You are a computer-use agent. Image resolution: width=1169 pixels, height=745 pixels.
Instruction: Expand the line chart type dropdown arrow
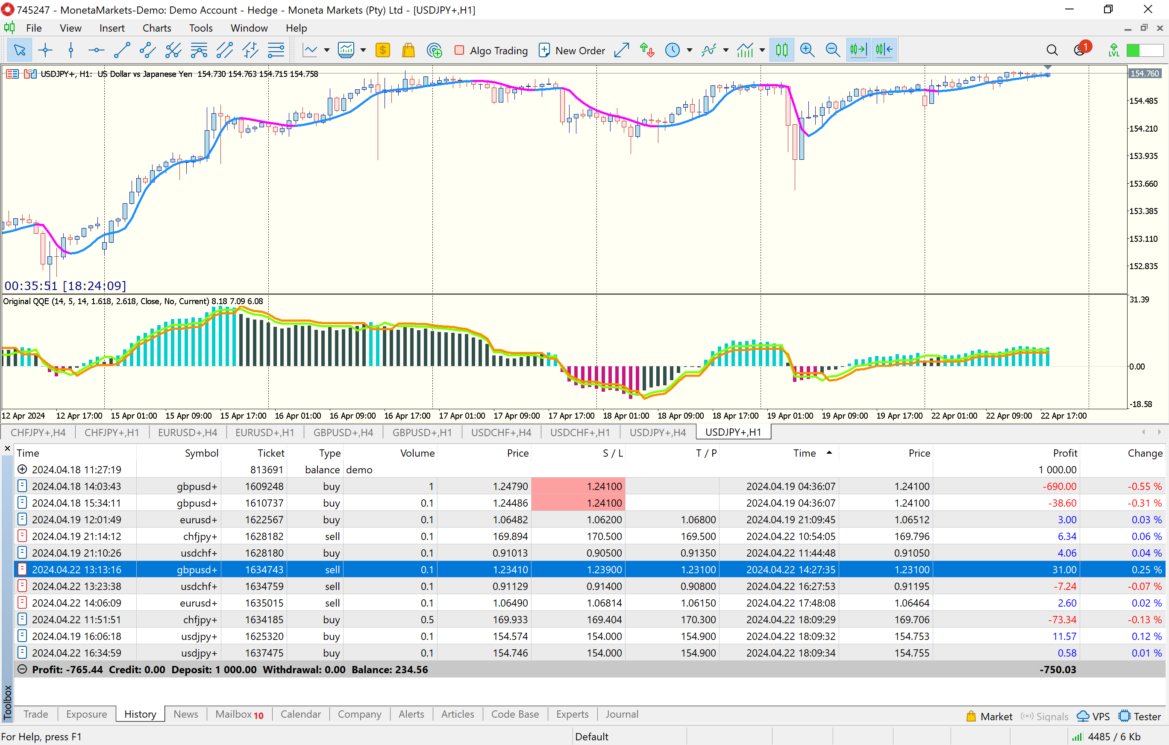pyautogui.click(x=326, y=50)
